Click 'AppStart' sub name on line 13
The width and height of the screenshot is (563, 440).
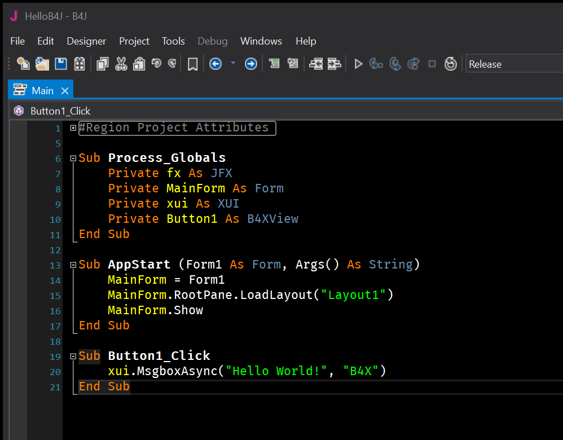tap(139, 265)
